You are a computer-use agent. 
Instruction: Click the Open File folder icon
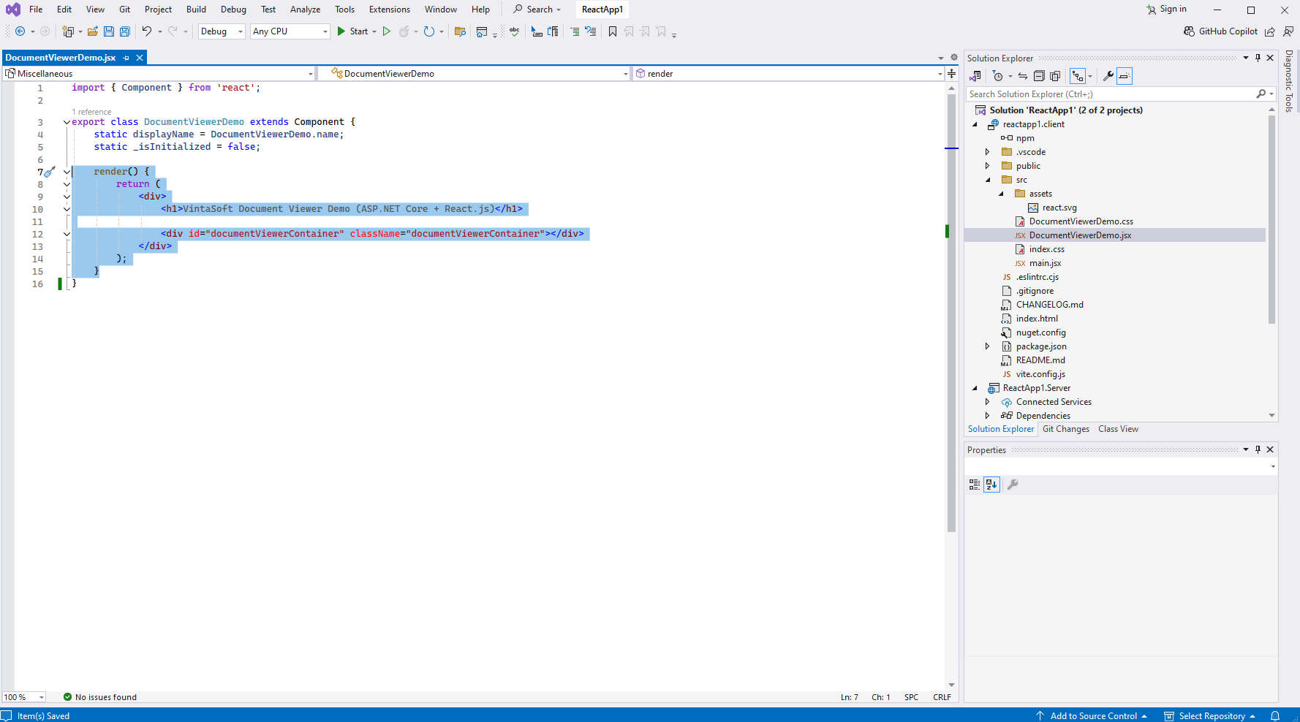pyautogui.click(x=93, y=31)
